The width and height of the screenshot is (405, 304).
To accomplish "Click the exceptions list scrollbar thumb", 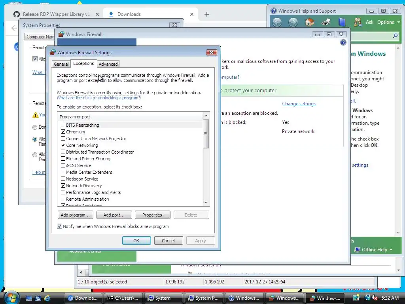I will (206, 134).
